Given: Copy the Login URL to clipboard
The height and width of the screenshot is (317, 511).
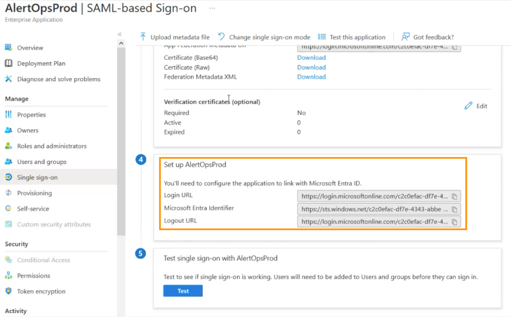Looking at the screenshot, I should pyautogui.click(x=455, y=196).
